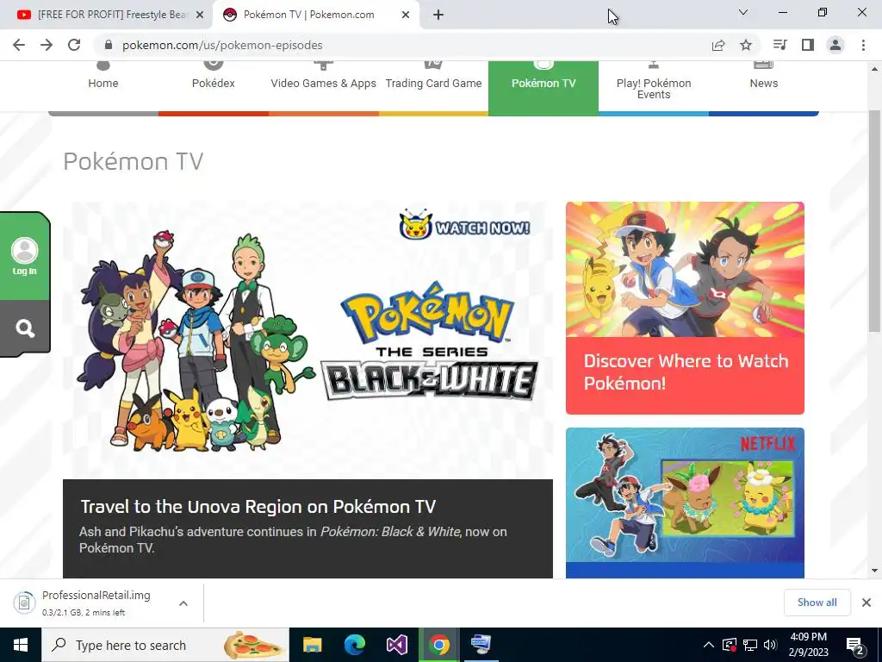
Task: Open tab search chevron dropdown
Action: (743, 12)
